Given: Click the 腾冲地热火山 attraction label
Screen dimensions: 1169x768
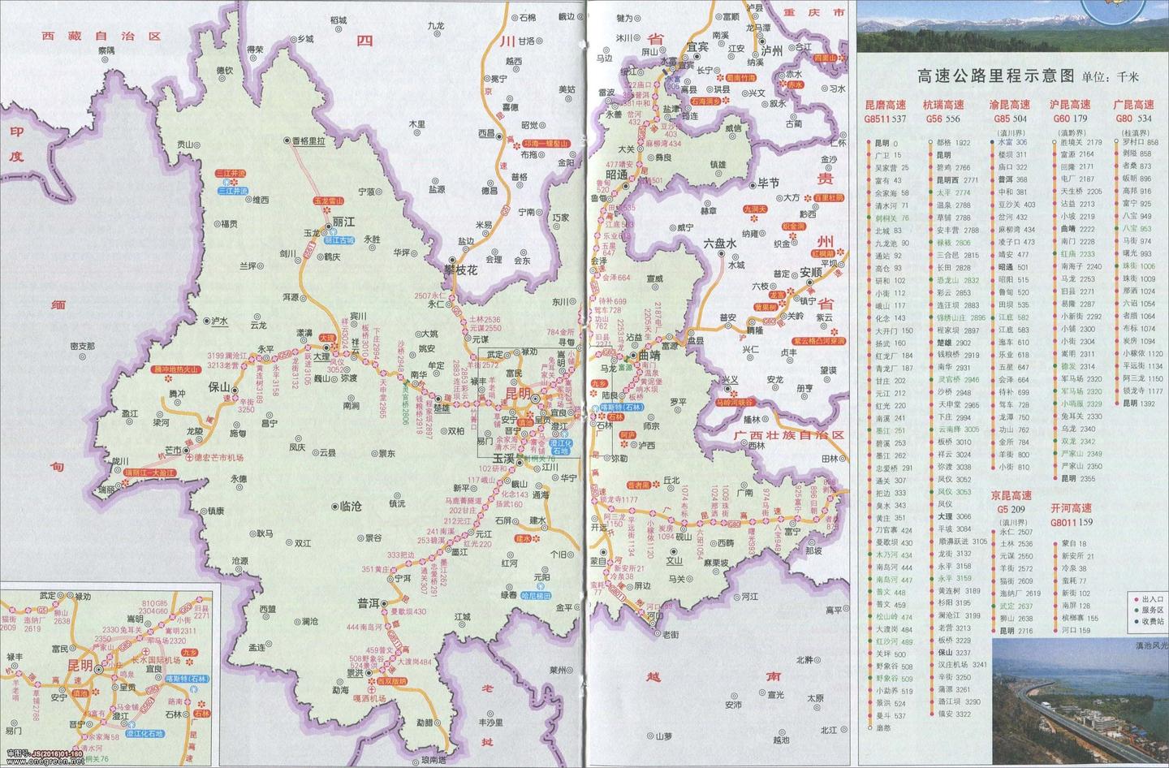Looking at the screenshot, I should (x=176, y=369).
